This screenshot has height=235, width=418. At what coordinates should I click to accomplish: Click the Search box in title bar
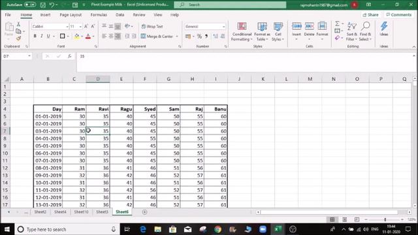pos(230,5)
